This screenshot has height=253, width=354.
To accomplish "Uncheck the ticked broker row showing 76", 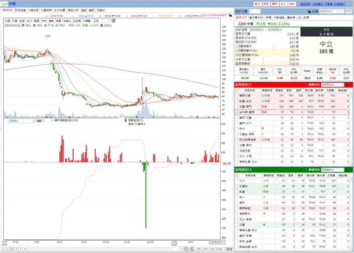I will pyautogui.click(x=237, y=112).
